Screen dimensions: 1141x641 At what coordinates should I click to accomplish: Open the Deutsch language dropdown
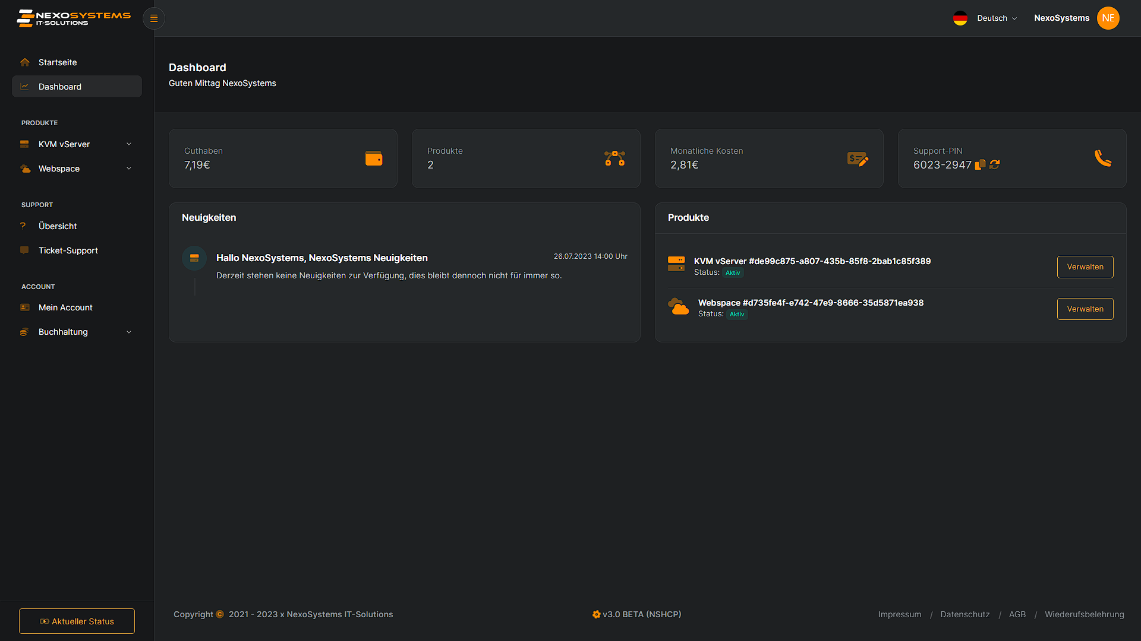pyautogui.click(x=997, y=18)
